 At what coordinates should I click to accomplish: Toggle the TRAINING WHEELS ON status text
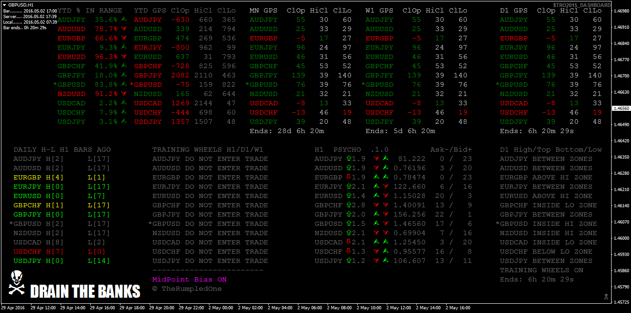pyautogui.click(x=541, y=270)
